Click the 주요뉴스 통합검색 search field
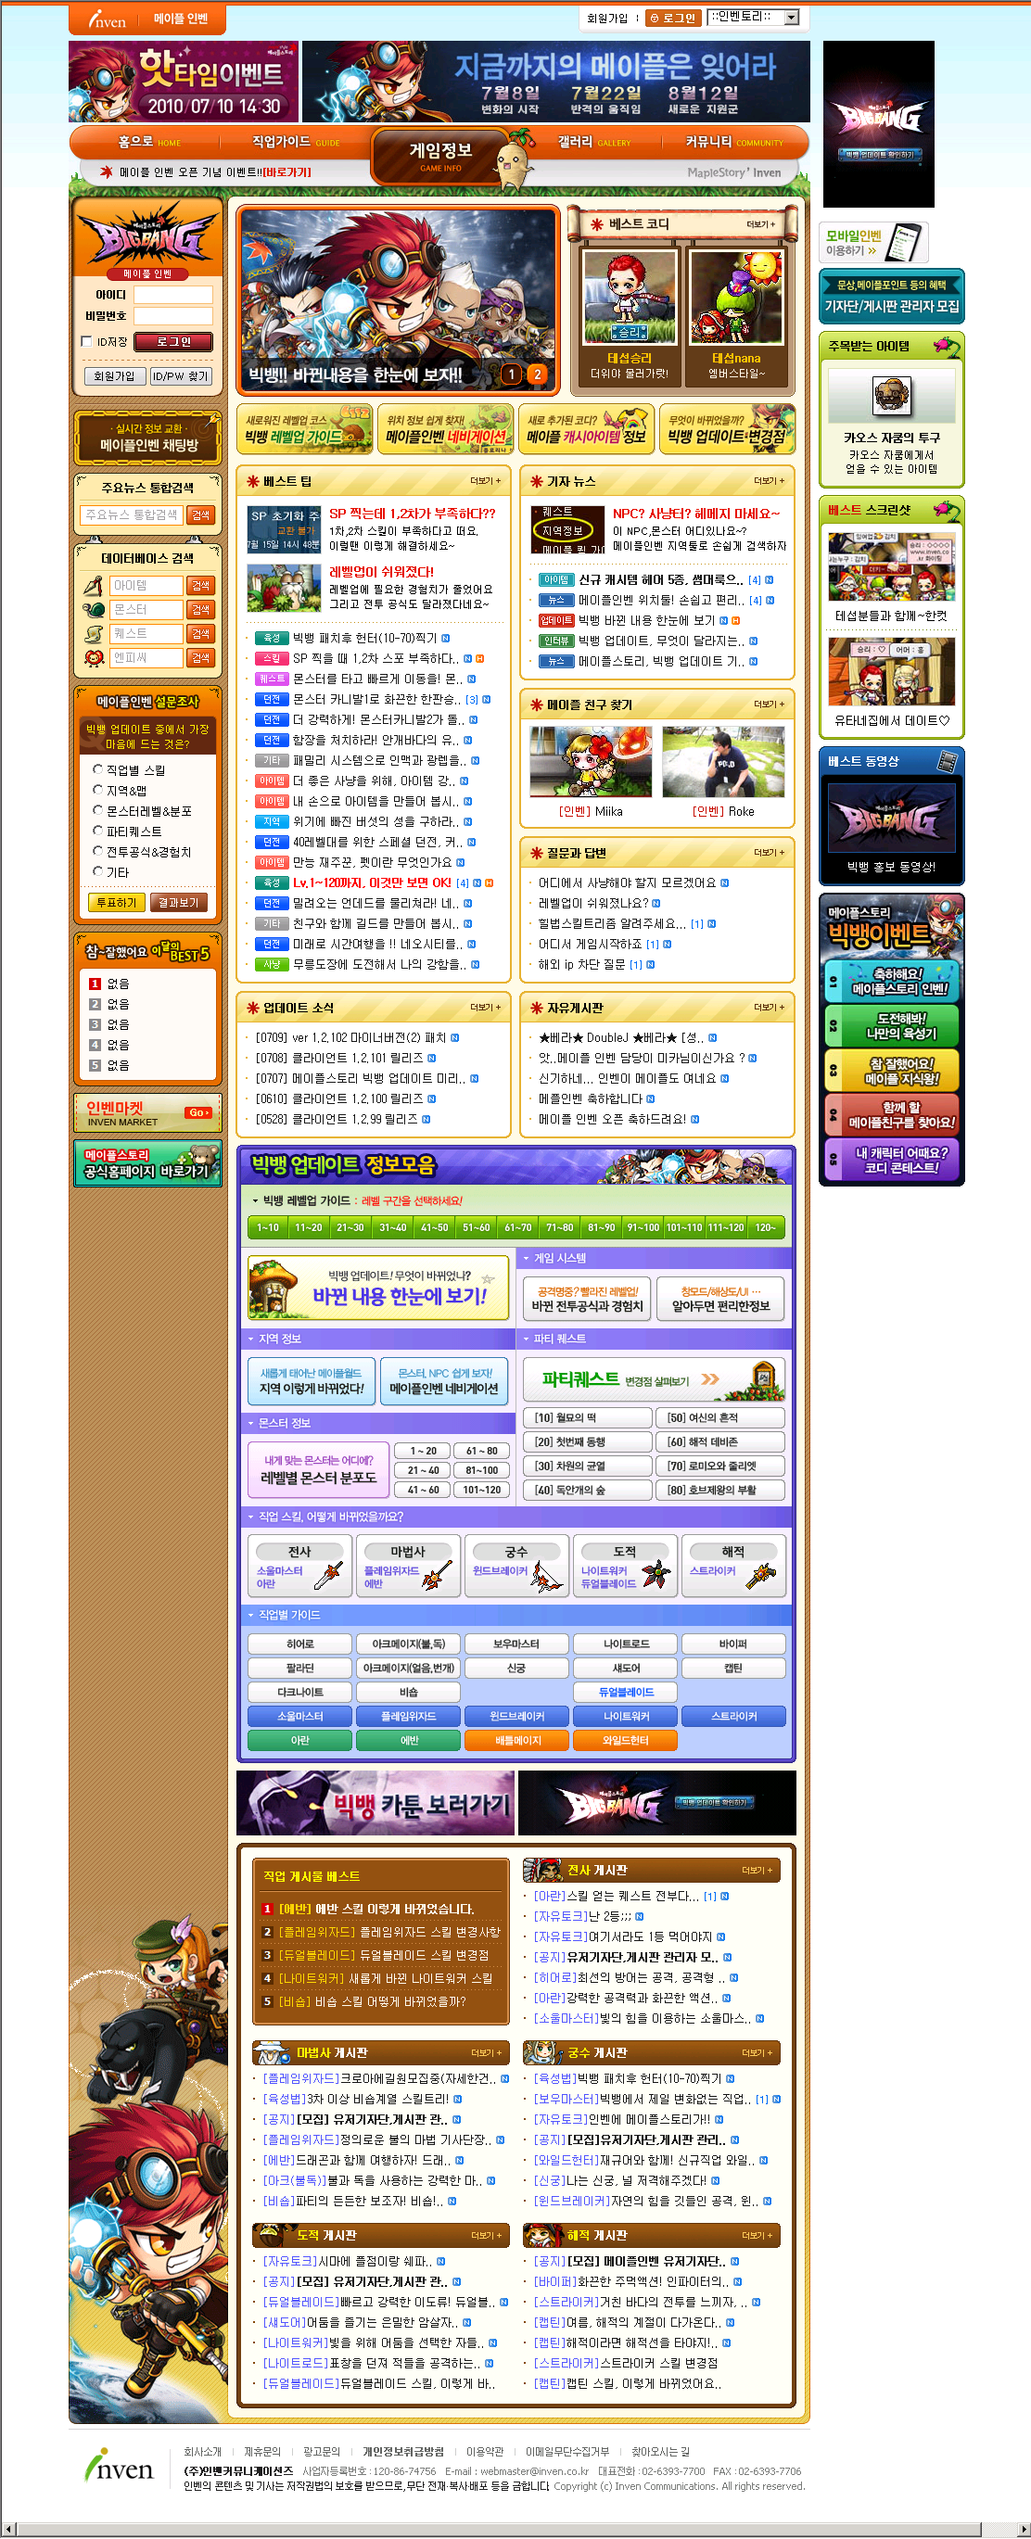The image size is (1031, 2539). click(x=132, y=514)
